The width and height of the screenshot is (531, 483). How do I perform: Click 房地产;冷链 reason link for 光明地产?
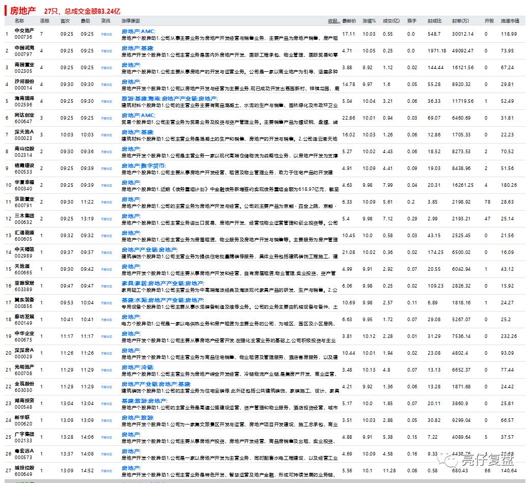[137, 367]
